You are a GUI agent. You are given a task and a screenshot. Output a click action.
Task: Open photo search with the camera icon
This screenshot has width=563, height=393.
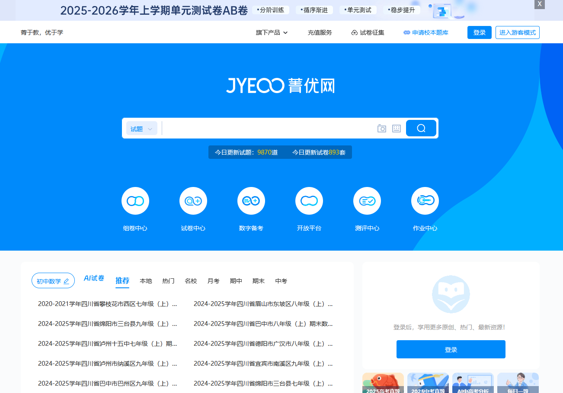[382, 129]
